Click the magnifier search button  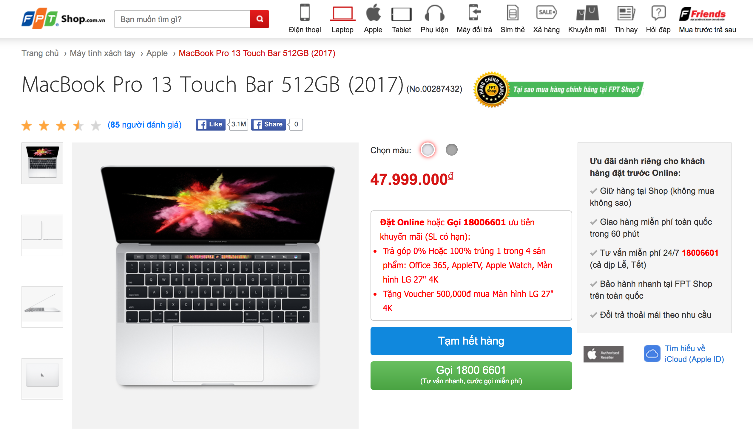click(x=260, y=19)
